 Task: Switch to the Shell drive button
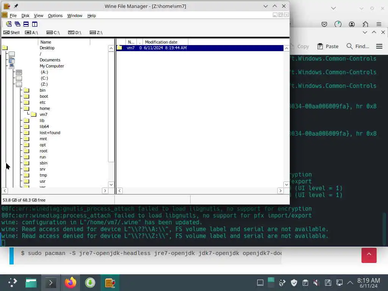12,33
